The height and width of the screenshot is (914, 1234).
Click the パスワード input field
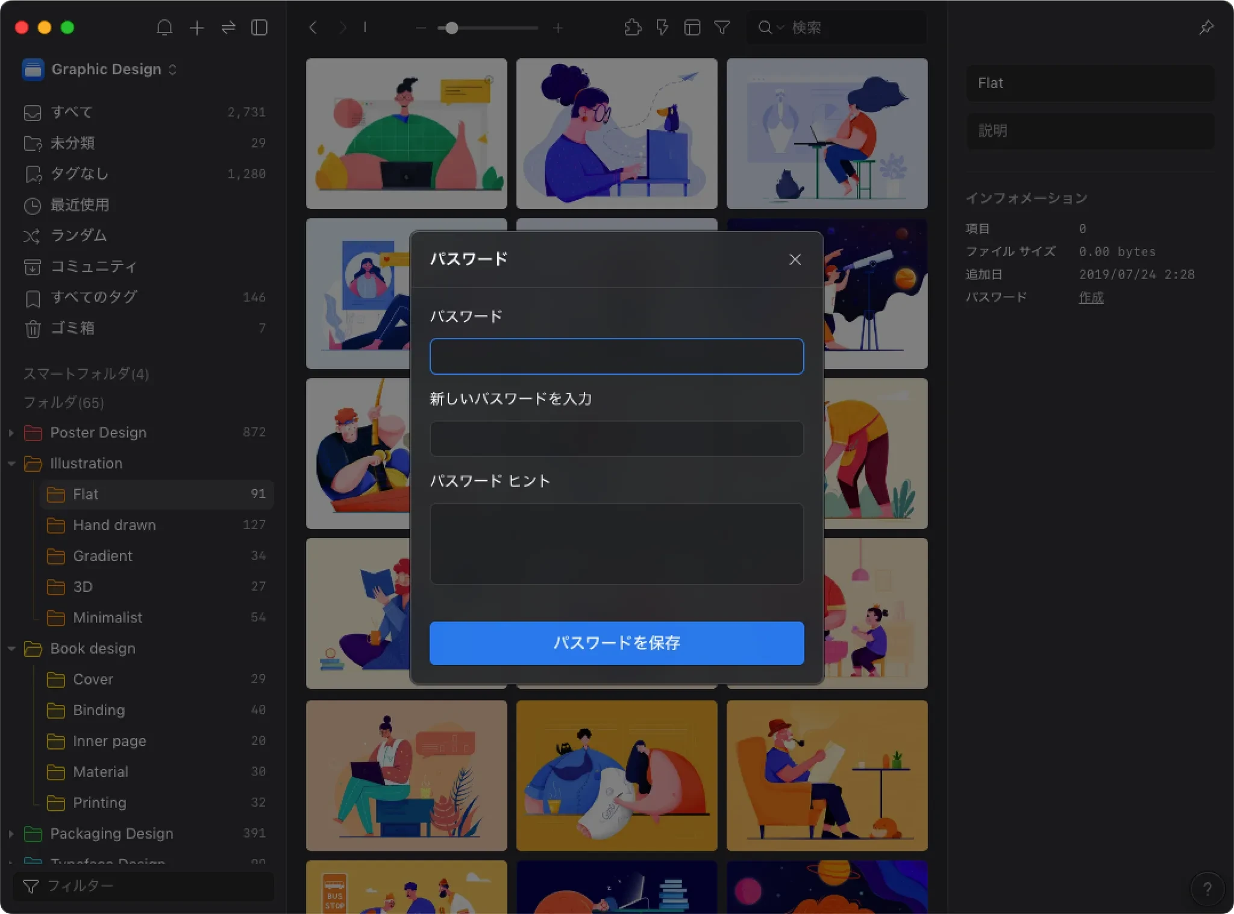616,356
